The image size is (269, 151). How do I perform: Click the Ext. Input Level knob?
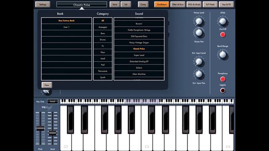coord(199,62)
